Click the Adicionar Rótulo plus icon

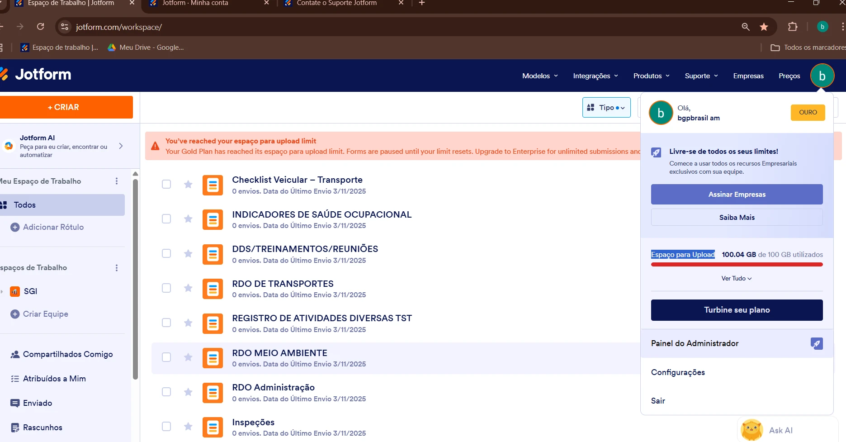click(15, 227)
